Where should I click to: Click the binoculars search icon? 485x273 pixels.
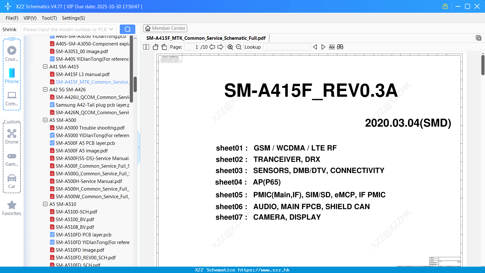[340, 47]
